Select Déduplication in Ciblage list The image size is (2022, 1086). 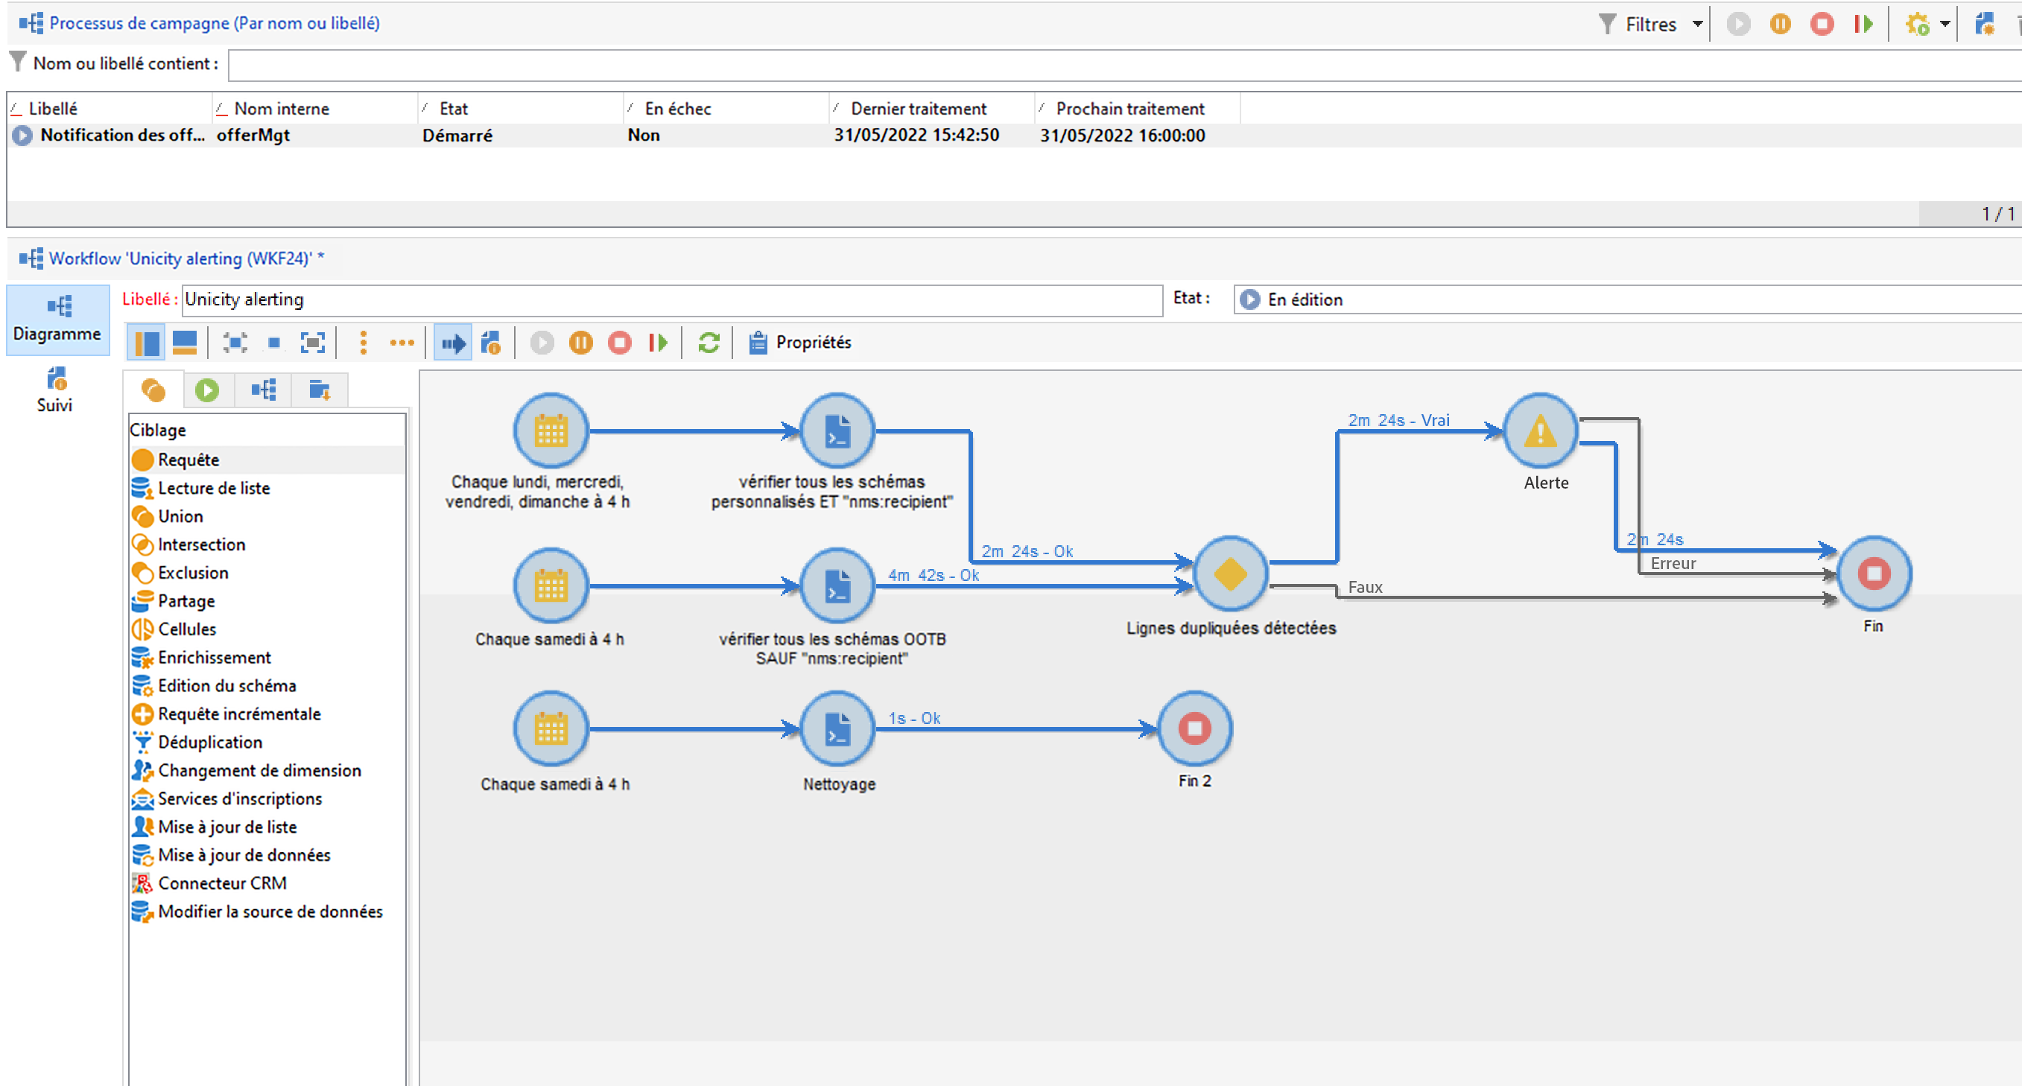[x=209, y=742]
